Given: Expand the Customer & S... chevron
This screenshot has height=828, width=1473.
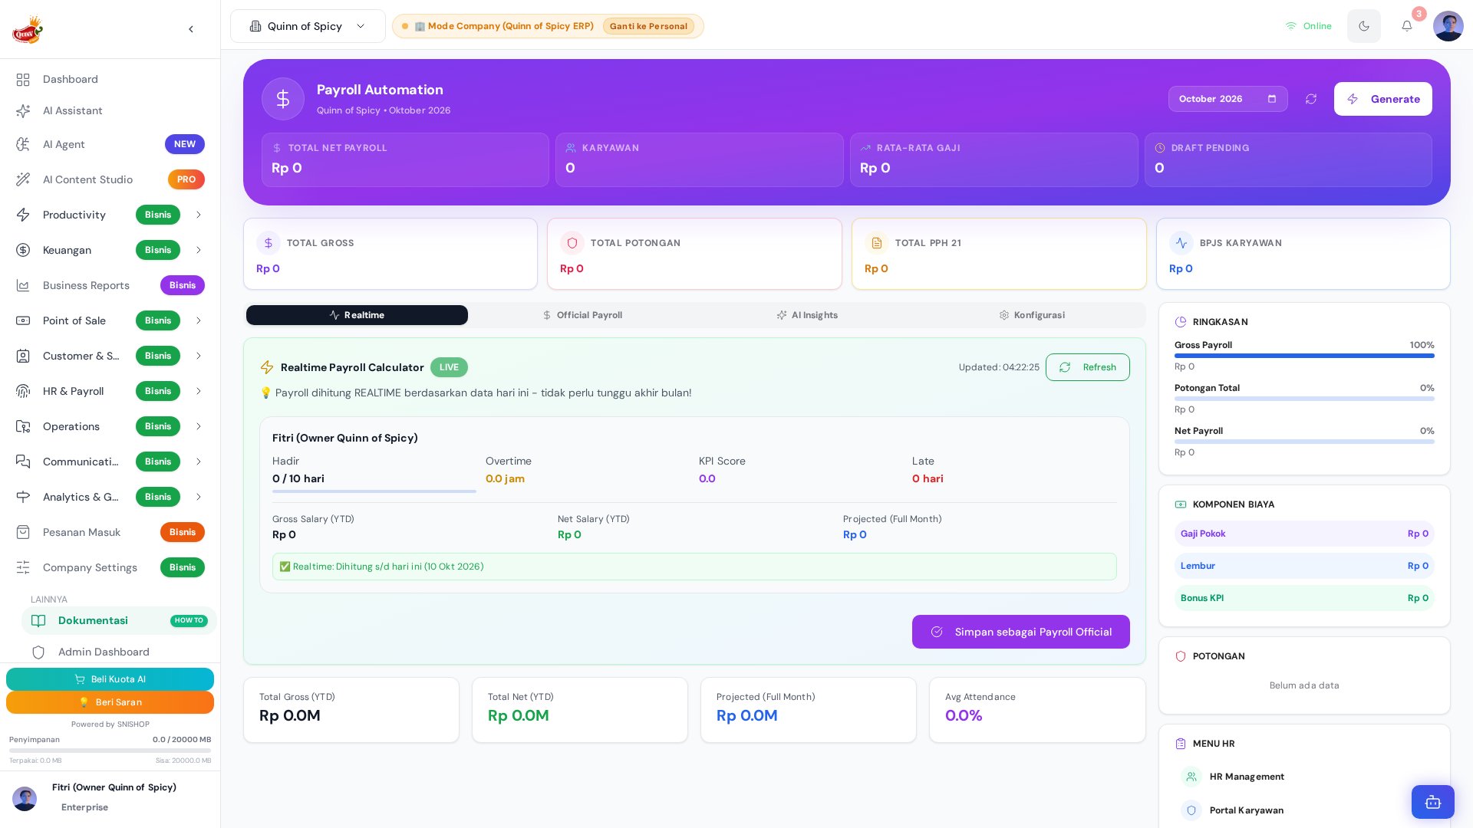Looking at the screenshot, I should [x=199, y=356].
